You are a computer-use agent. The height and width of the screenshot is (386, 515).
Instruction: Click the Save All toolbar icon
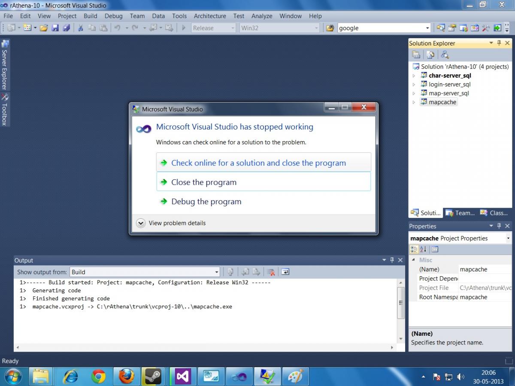pos(66,28)
